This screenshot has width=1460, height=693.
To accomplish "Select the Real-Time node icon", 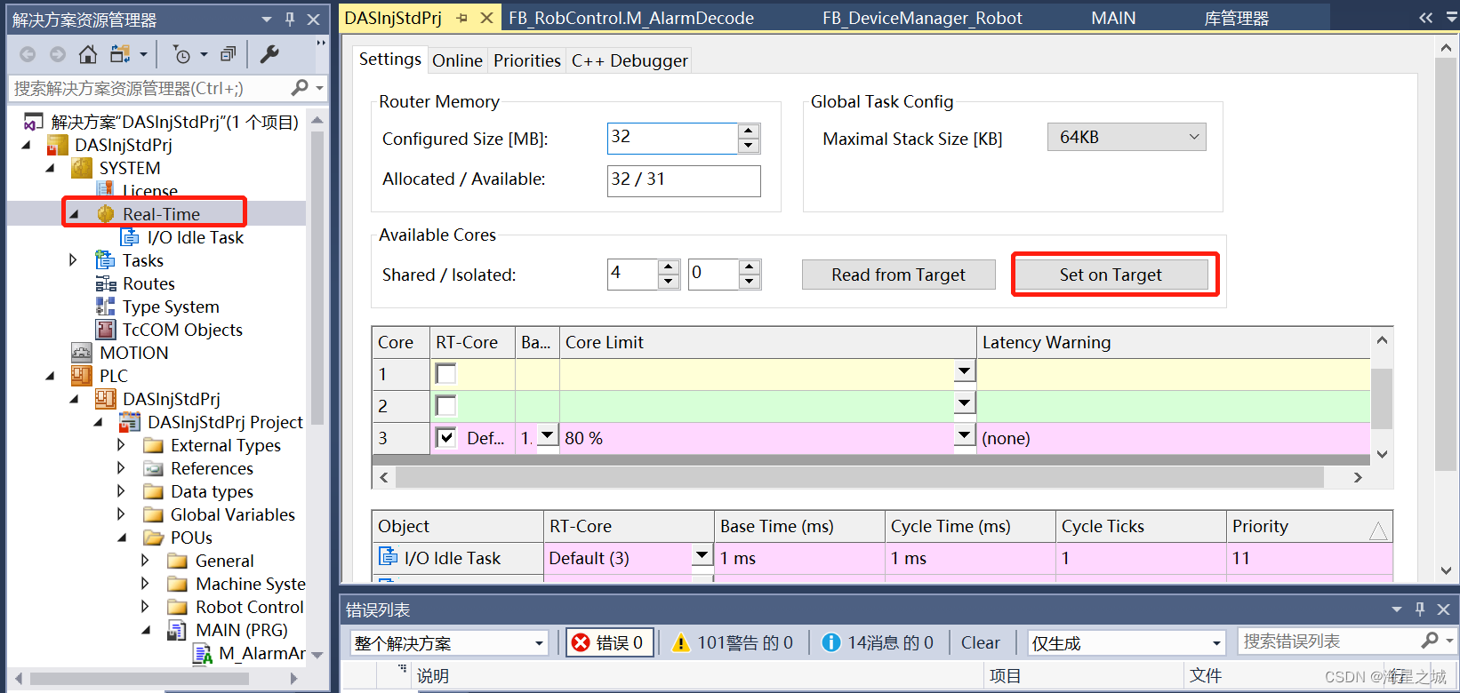I will (105, 214).
